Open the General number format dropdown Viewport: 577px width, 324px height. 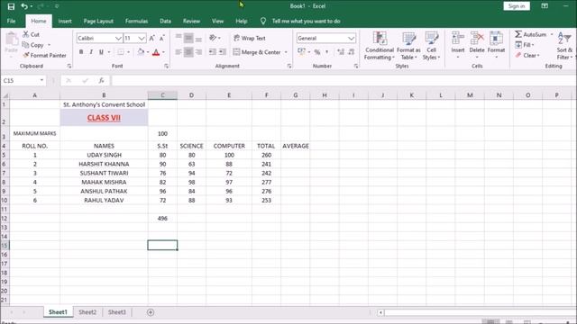pos(351,38)
